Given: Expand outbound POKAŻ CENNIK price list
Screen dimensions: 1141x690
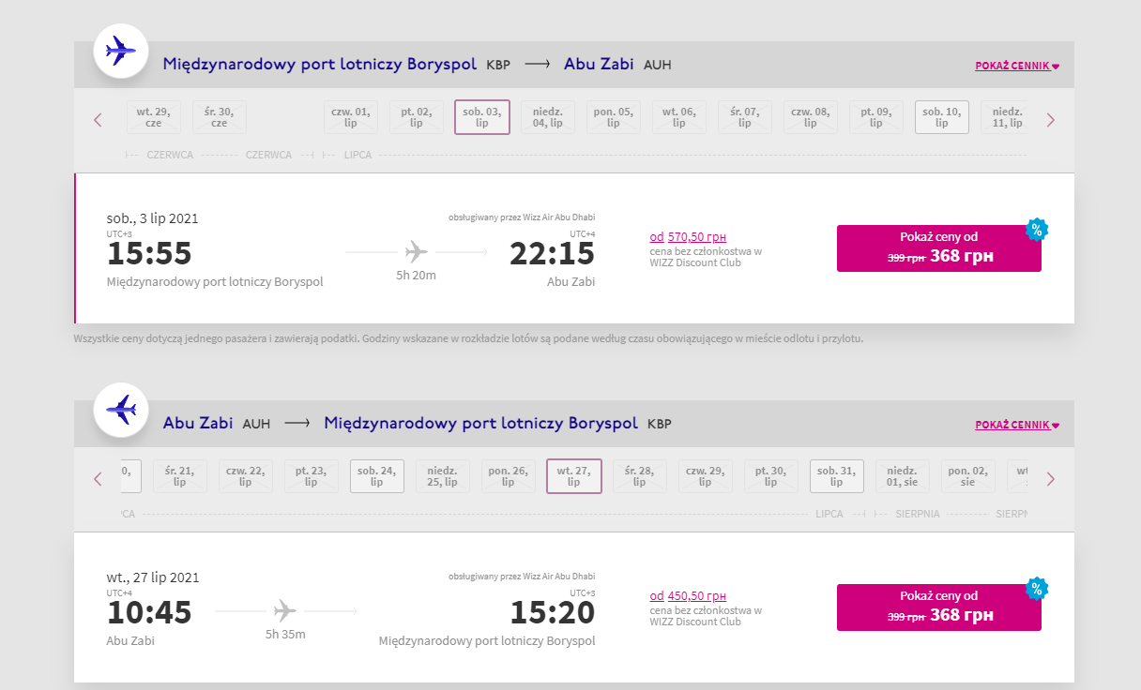Looking at the screenshot, I should pyautogui.click(x=1017, y=66).
